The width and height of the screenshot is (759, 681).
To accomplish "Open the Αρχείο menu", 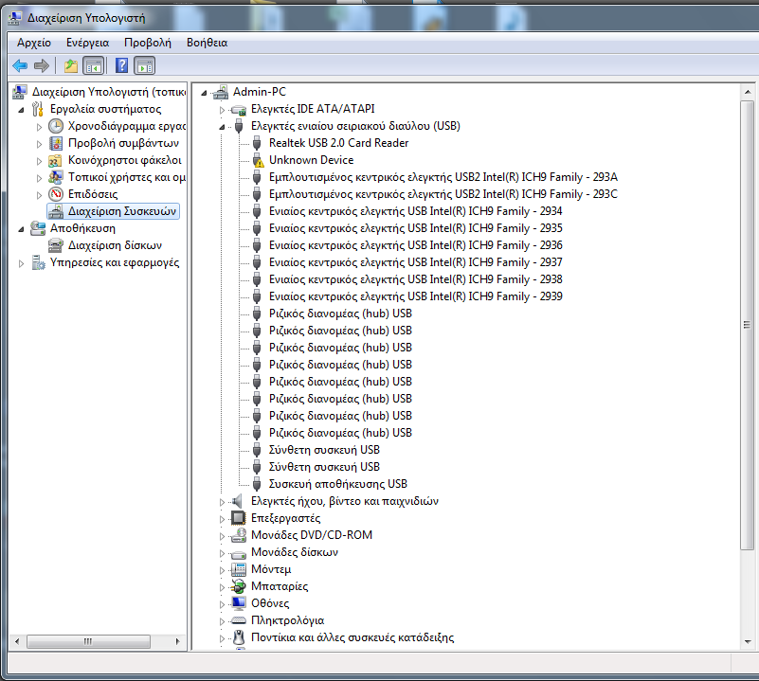I will pyautogui.click(x=34, y=43).
